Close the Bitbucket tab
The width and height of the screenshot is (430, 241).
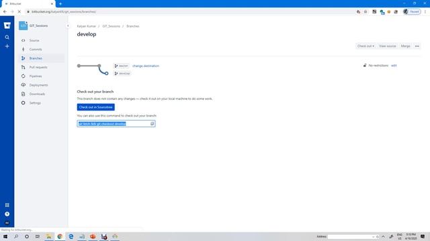click(x=52, y=4)
